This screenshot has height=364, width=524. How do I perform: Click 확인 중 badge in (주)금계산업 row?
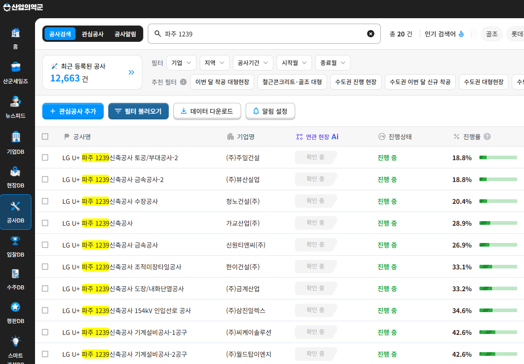coord(316,288)
